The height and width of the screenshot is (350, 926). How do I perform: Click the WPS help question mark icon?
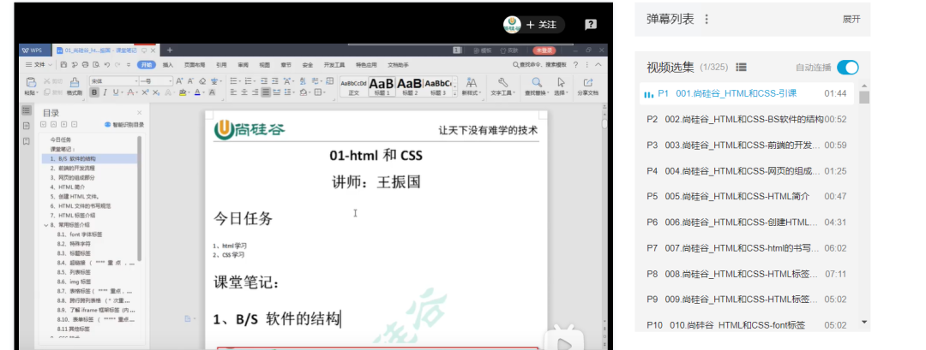tap(576, 65)
